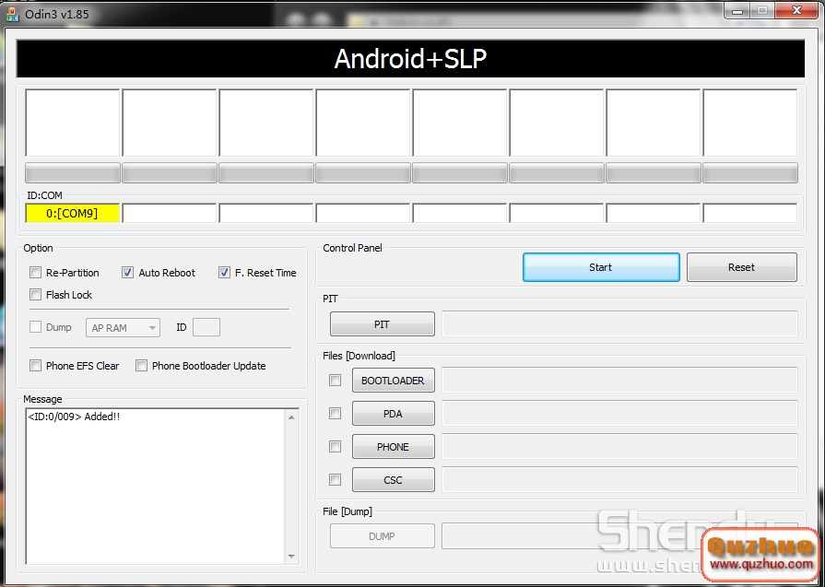Minimize the Odin3 window
This screenshot has width=825, height=587.
point(737,10)
